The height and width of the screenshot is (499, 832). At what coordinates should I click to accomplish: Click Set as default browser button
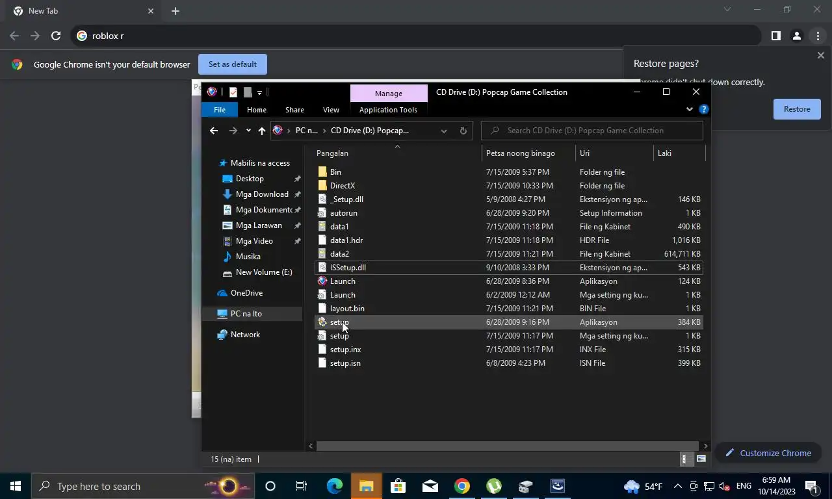pos(233,64)
